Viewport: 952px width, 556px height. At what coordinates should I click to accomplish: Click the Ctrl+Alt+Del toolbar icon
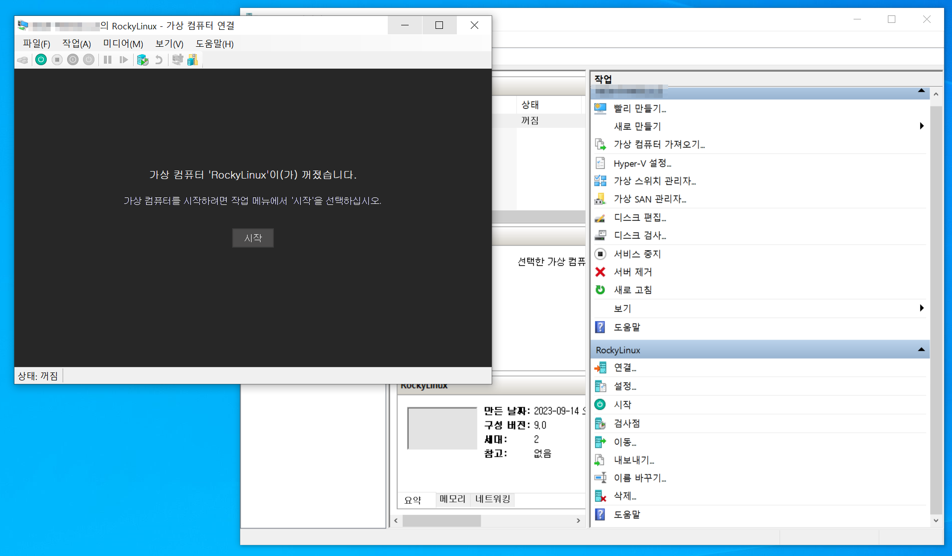(23, 60)
